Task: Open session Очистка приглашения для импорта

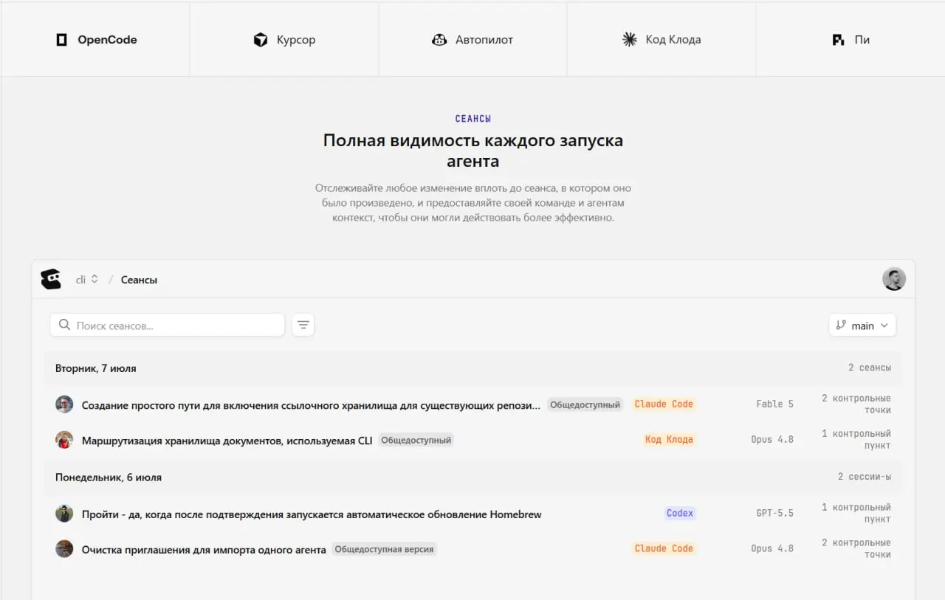Action: [x=204, y=550]
